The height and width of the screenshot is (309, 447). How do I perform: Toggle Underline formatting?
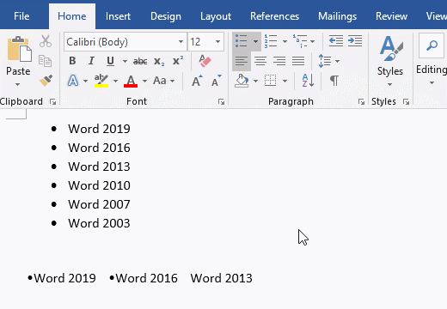point(110,61)
